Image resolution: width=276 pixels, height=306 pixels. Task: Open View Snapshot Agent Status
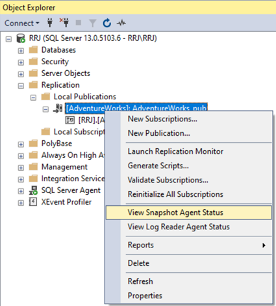tap(188, 212)
